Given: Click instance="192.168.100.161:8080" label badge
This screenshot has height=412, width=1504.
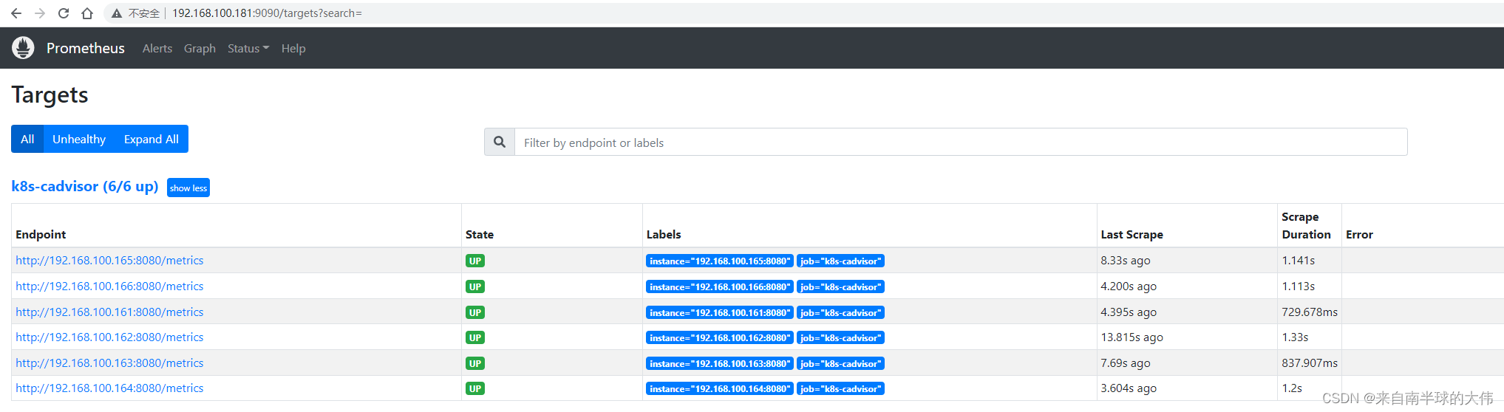Looking at the screenshot, I should click(x=720, y=312).
